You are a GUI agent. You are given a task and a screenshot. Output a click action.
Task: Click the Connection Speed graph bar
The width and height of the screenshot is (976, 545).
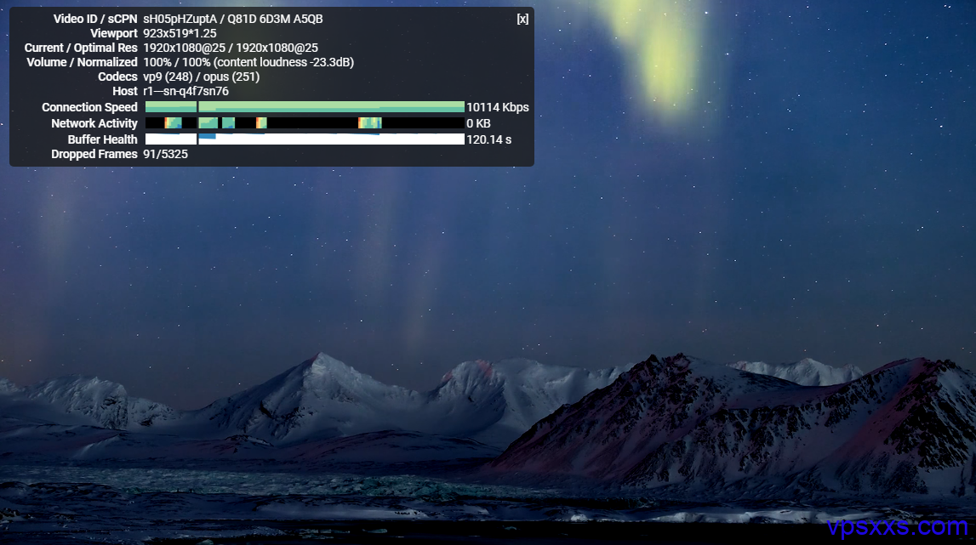[305, 107]
